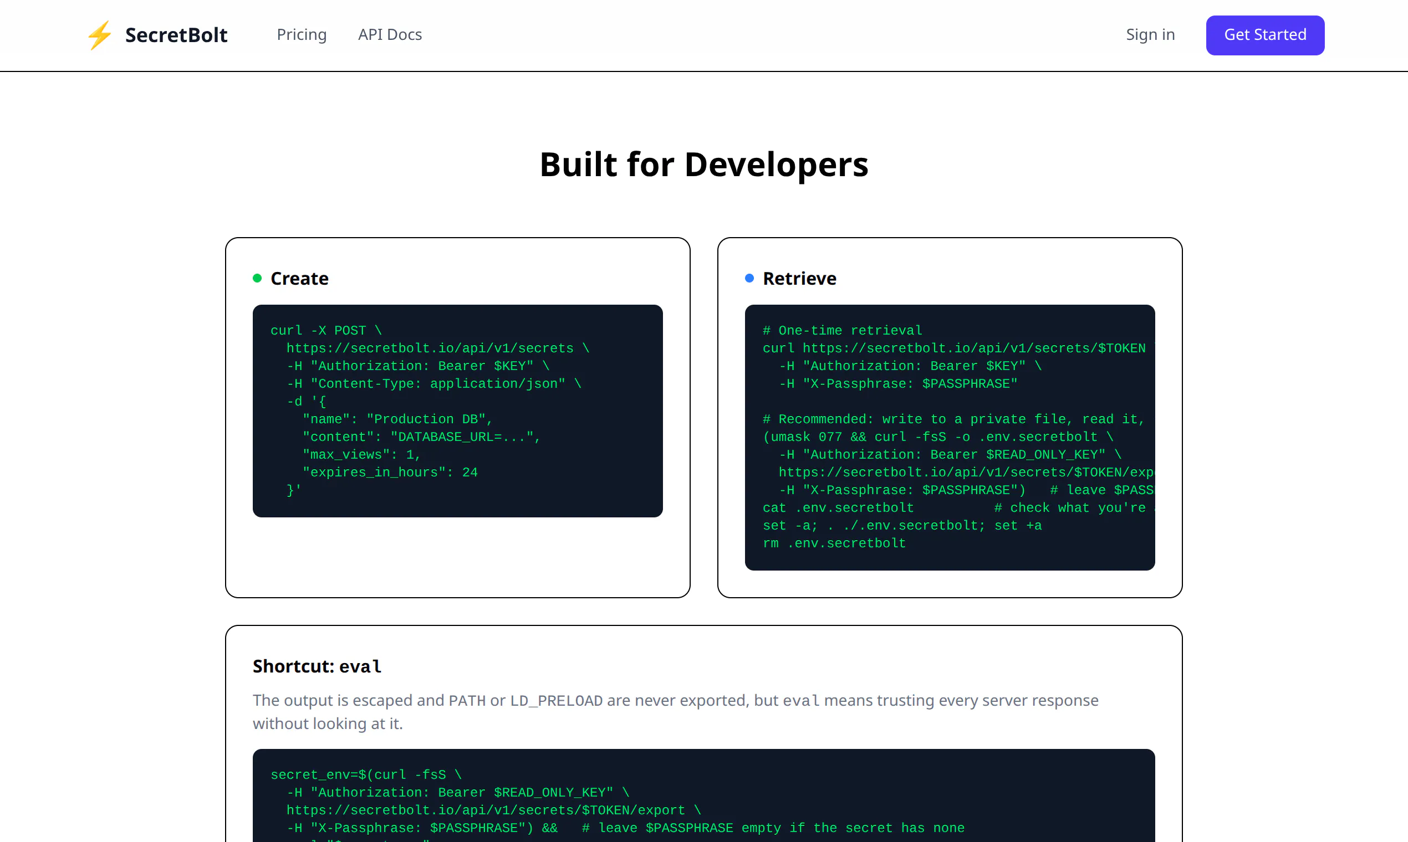Click the '"expires_in_hours": 24' code line
Viewport: 1408px width, 842px height.
tap(390, 472)
